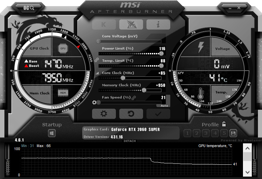This screenshot has height=179, width=262.
Task: Adjust the Fan Speed slider handle
Action: (99, 102)
